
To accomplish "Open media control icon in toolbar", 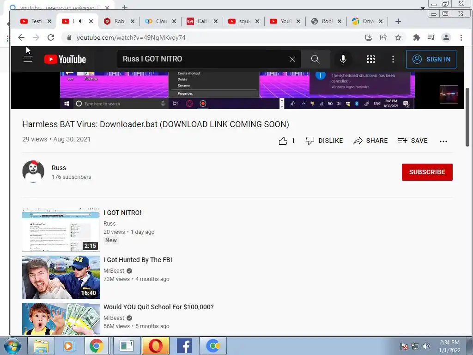I will tap(431, 37).
